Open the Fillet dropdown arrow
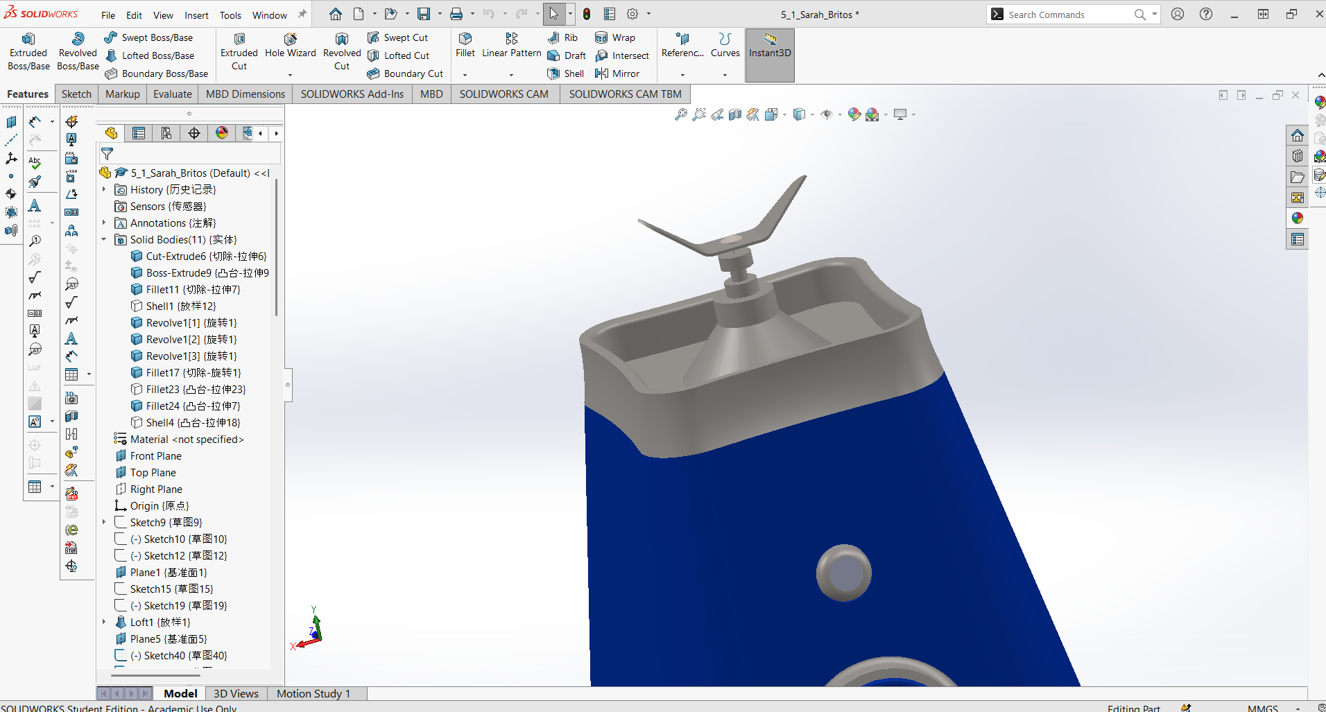 pos(465,75)
